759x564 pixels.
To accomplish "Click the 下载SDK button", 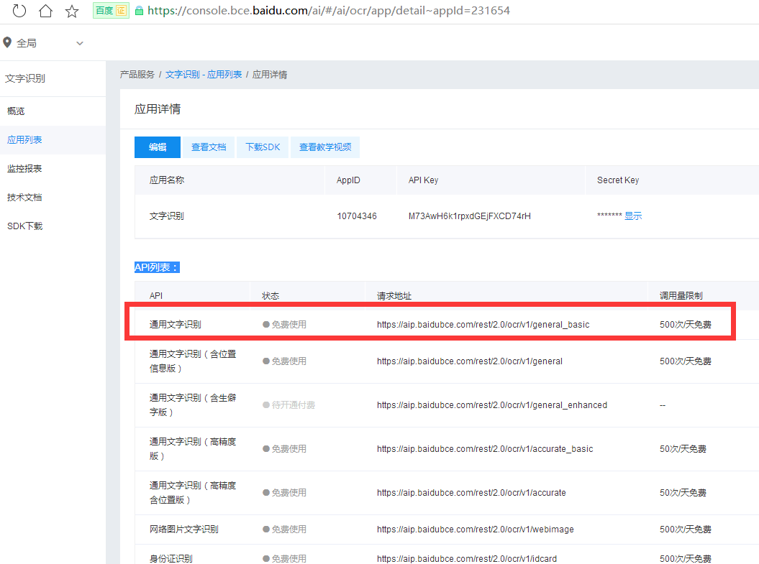I will pyautogui.click(x=263, y=147).
